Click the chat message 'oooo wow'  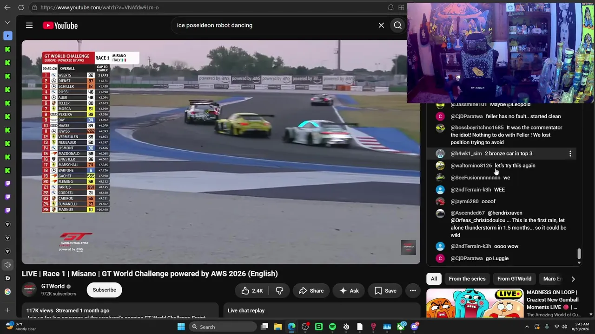(506, 246)
